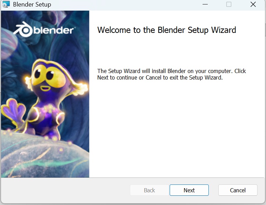The width and height of the screenshot is (266, 205).
Task: Click the white 'blender' wordmark text
Action: (x=54, y=30)
